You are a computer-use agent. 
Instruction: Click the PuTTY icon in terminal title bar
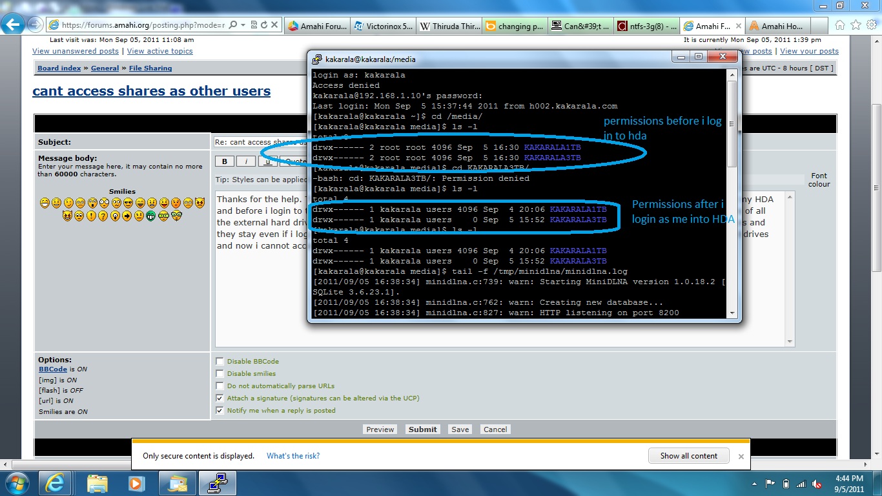tap(317, 59)
